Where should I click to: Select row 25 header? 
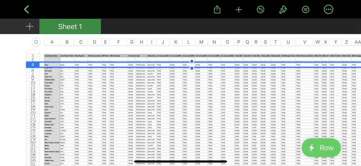click(33, 127)
